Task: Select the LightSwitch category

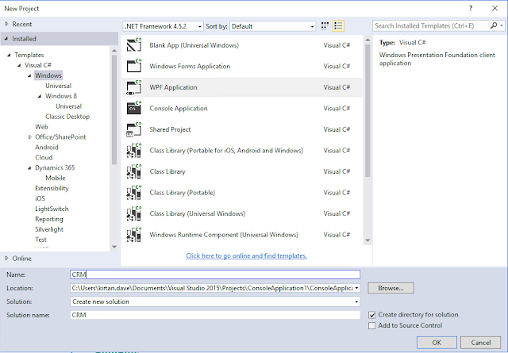Action: (52, 209)
